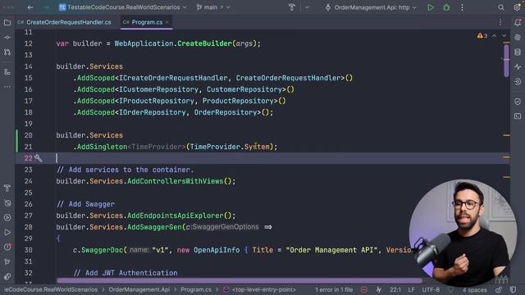Open the Structure tool window icon

click(x=7, y=72)
